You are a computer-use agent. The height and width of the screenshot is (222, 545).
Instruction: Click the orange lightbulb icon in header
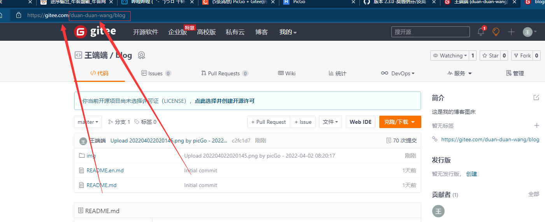496,32
